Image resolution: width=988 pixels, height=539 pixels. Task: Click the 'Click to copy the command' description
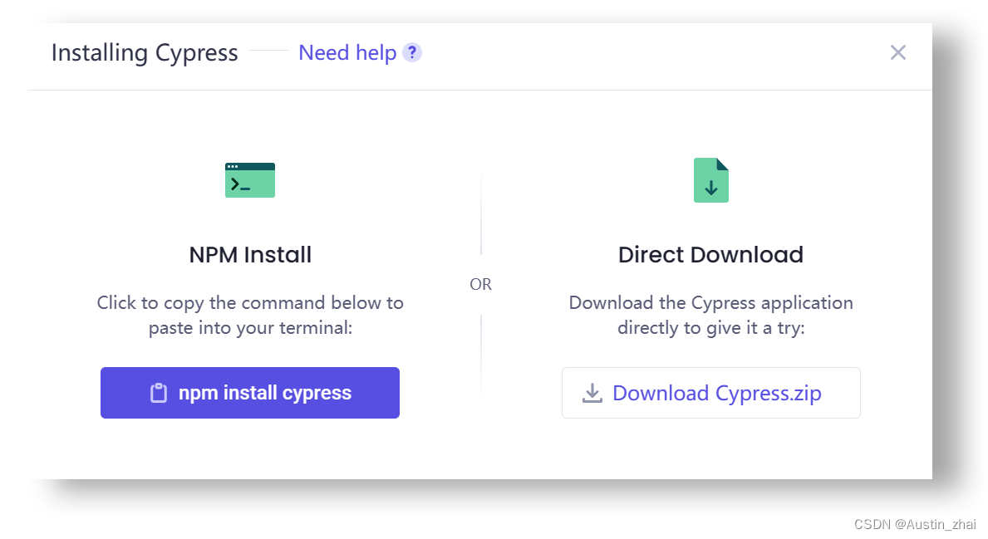coord(250,315)
